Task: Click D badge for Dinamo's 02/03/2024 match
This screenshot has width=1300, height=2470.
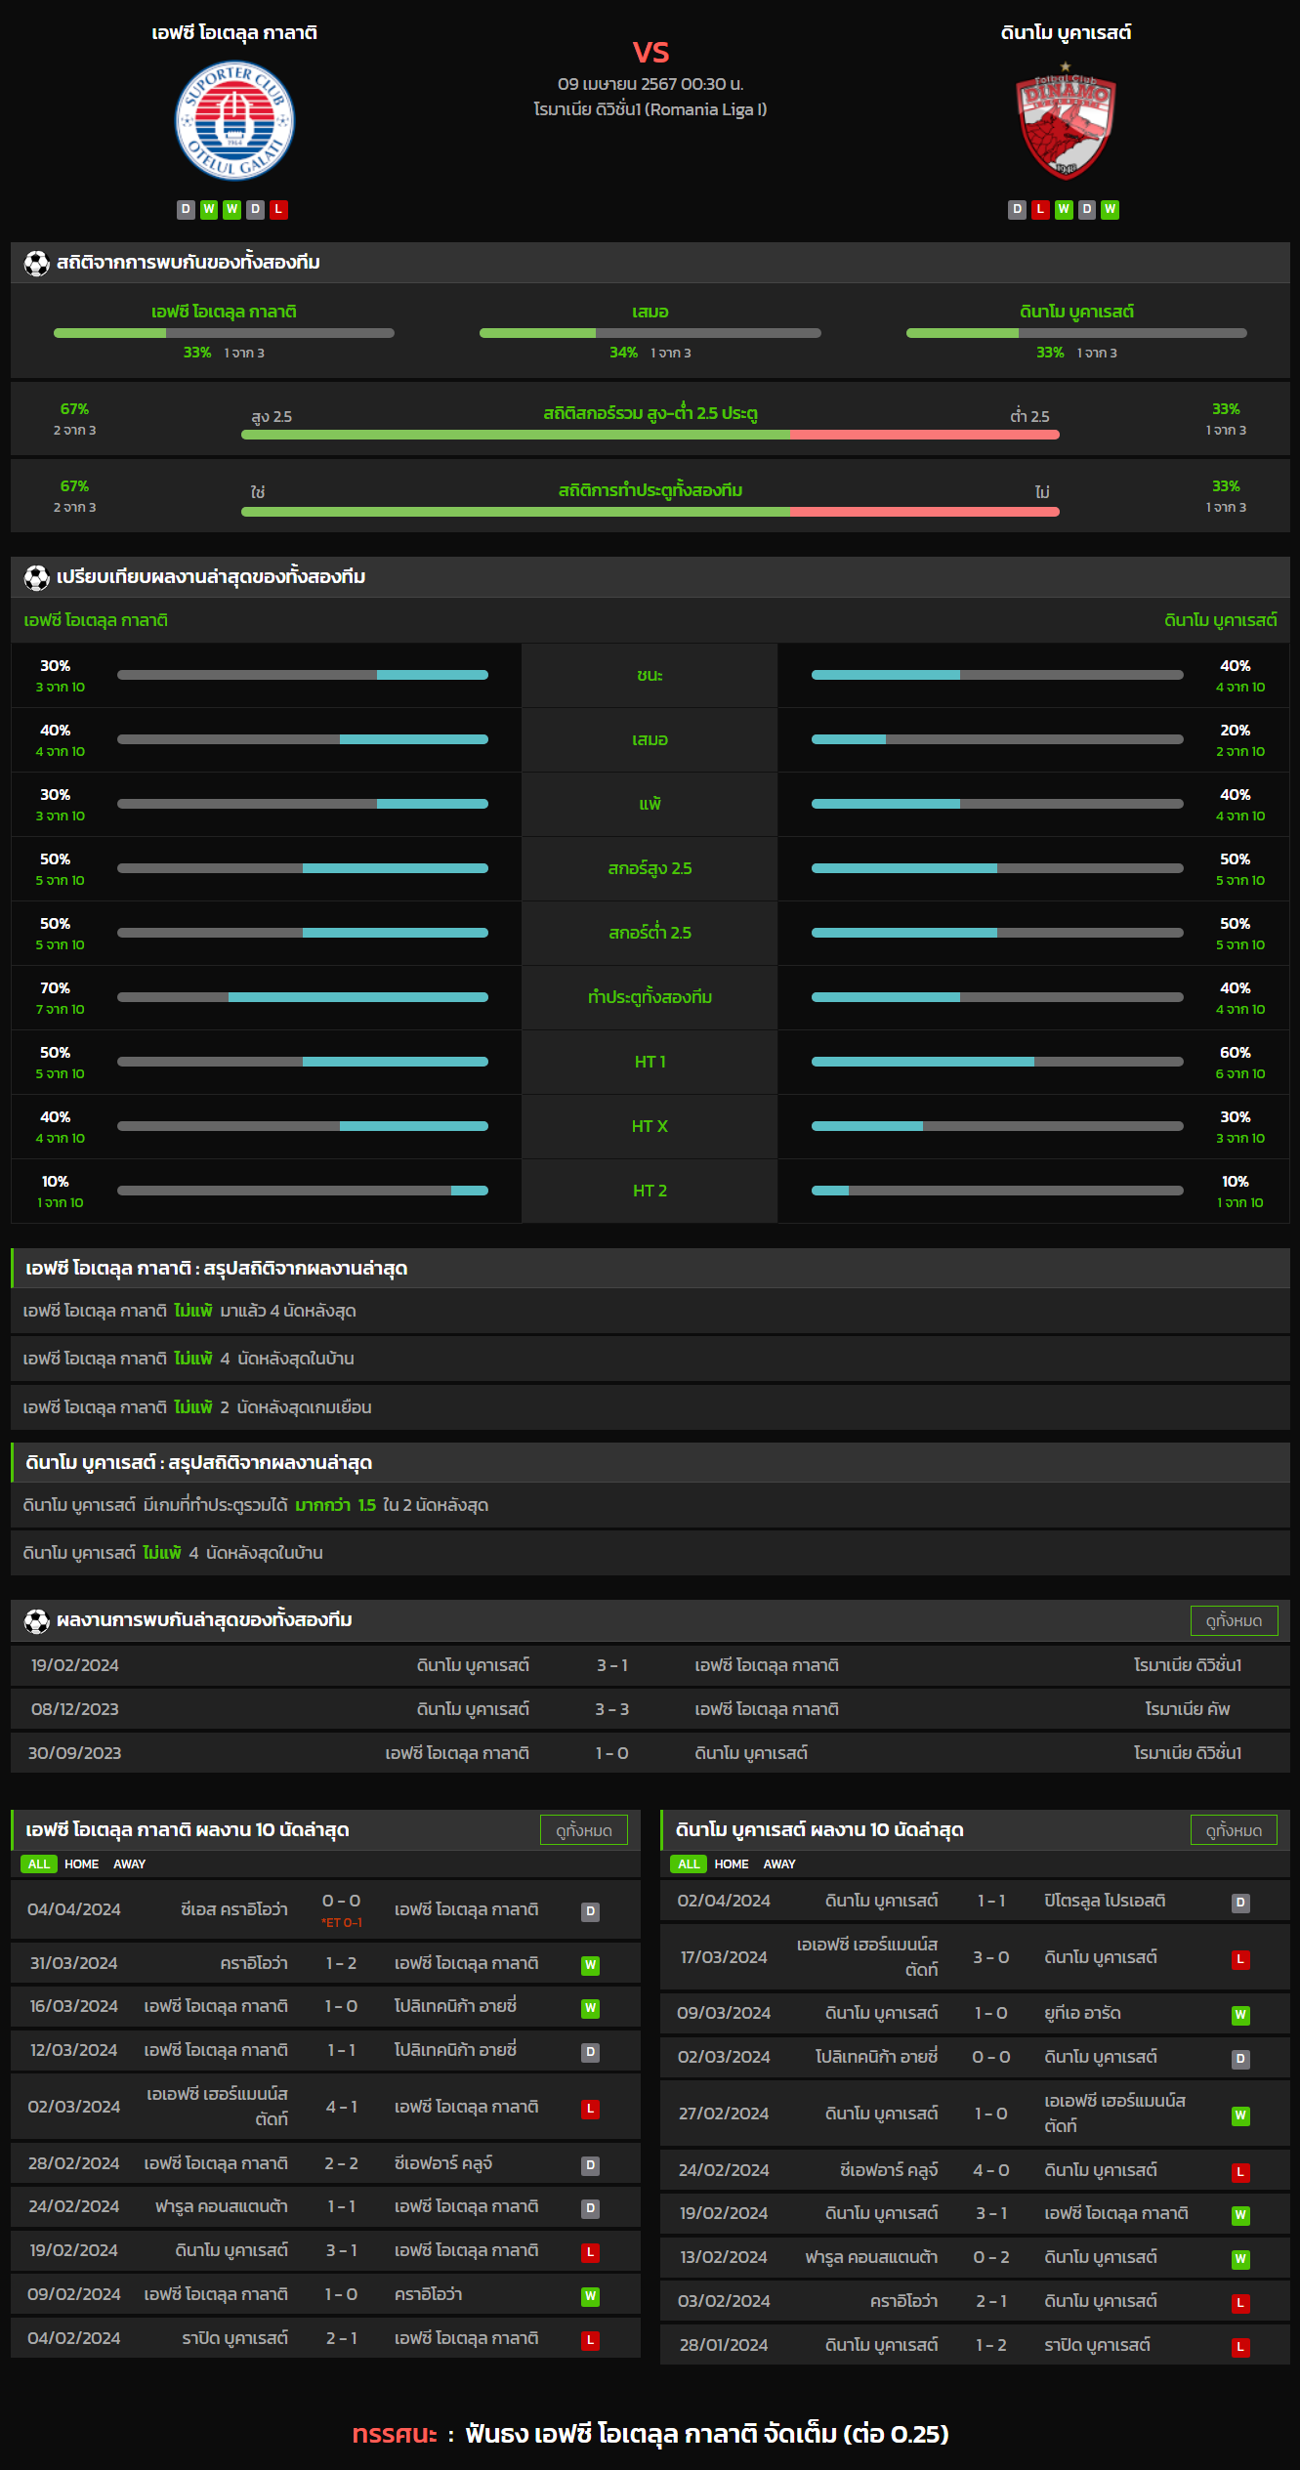Action: (1240, 2058)
